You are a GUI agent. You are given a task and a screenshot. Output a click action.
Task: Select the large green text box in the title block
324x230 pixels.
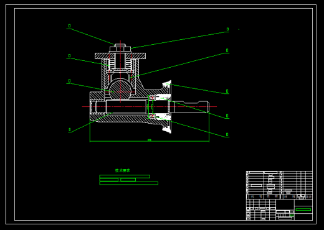pos(303,209)
